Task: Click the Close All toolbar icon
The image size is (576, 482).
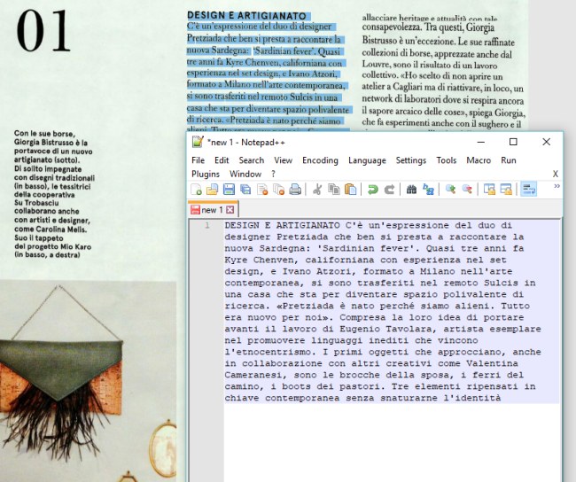Action: (279, 190)
